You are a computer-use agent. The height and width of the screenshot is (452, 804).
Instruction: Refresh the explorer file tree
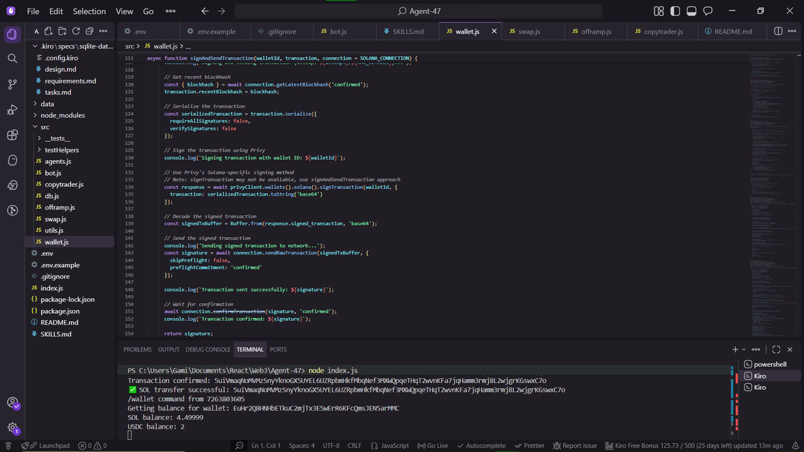point(76,31)
